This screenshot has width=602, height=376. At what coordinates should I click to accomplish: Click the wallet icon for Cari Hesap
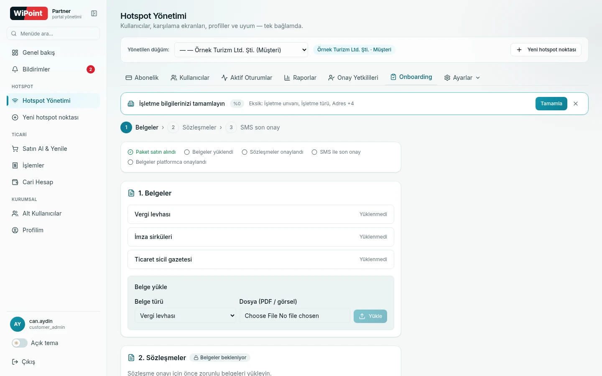15,182
